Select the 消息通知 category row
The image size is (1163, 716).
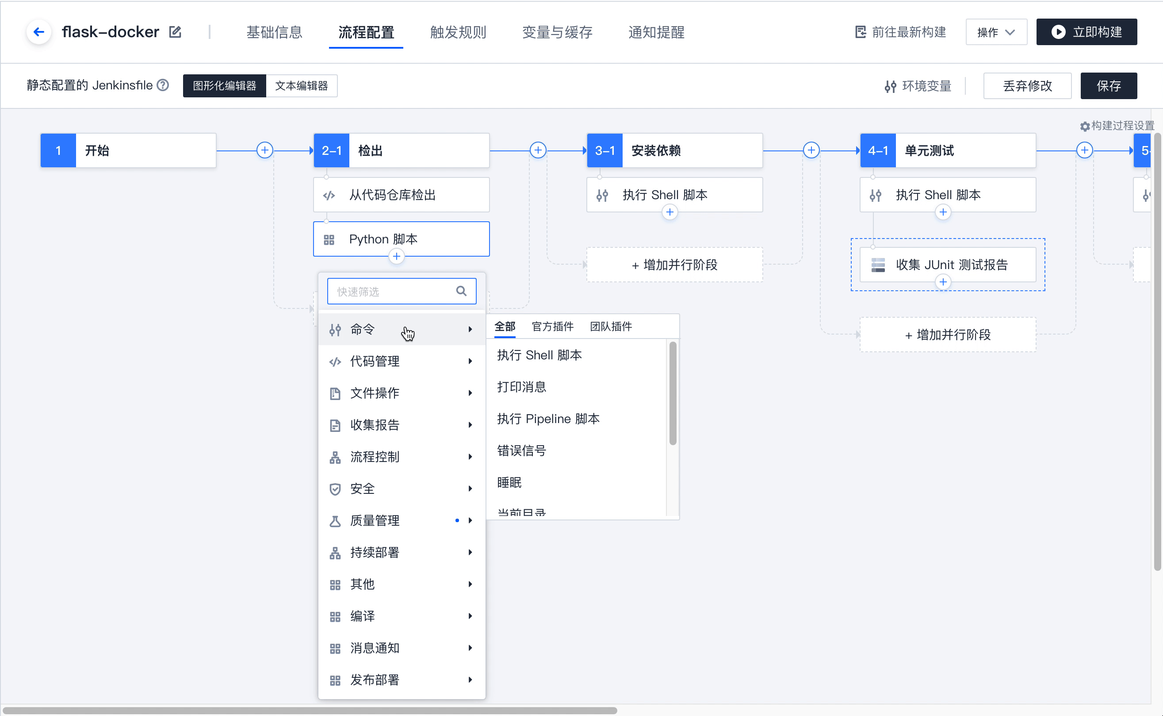click(402, 648)
